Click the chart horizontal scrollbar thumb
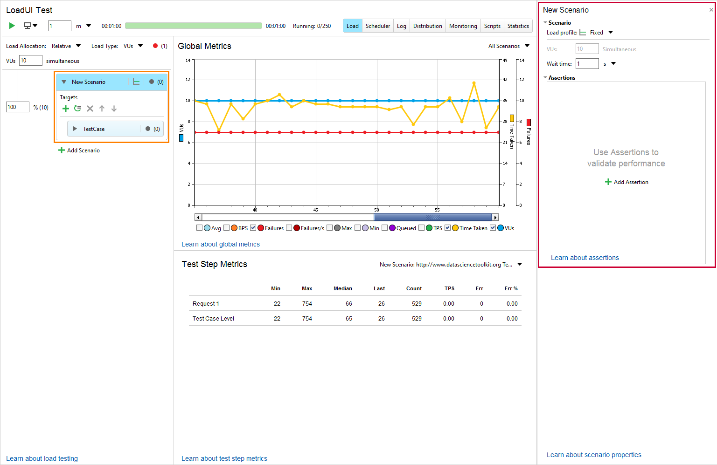Screen dimensions: 717x465 pos(433,217)
